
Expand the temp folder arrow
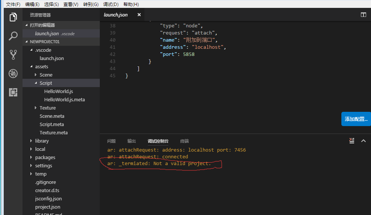(31, 174)
